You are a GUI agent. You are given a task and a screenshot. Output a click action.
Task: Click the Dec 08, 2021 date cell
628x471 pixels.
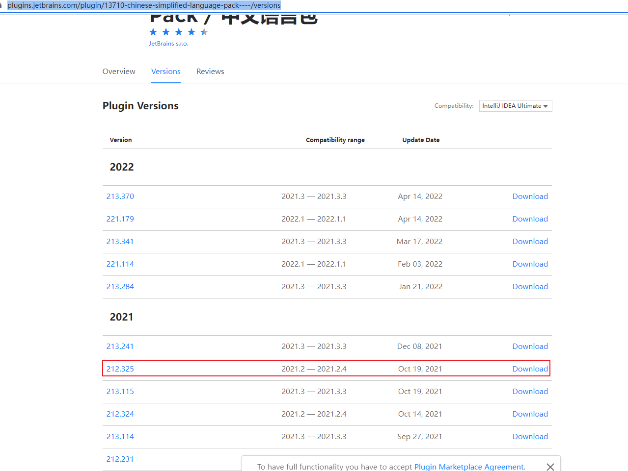(x=420, y=347)
